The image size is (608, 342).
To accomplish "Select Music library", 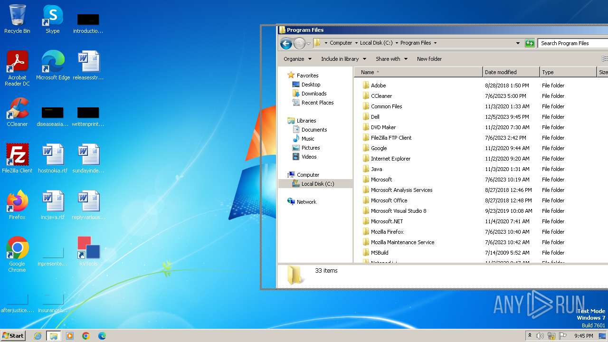I will [308, 139].
